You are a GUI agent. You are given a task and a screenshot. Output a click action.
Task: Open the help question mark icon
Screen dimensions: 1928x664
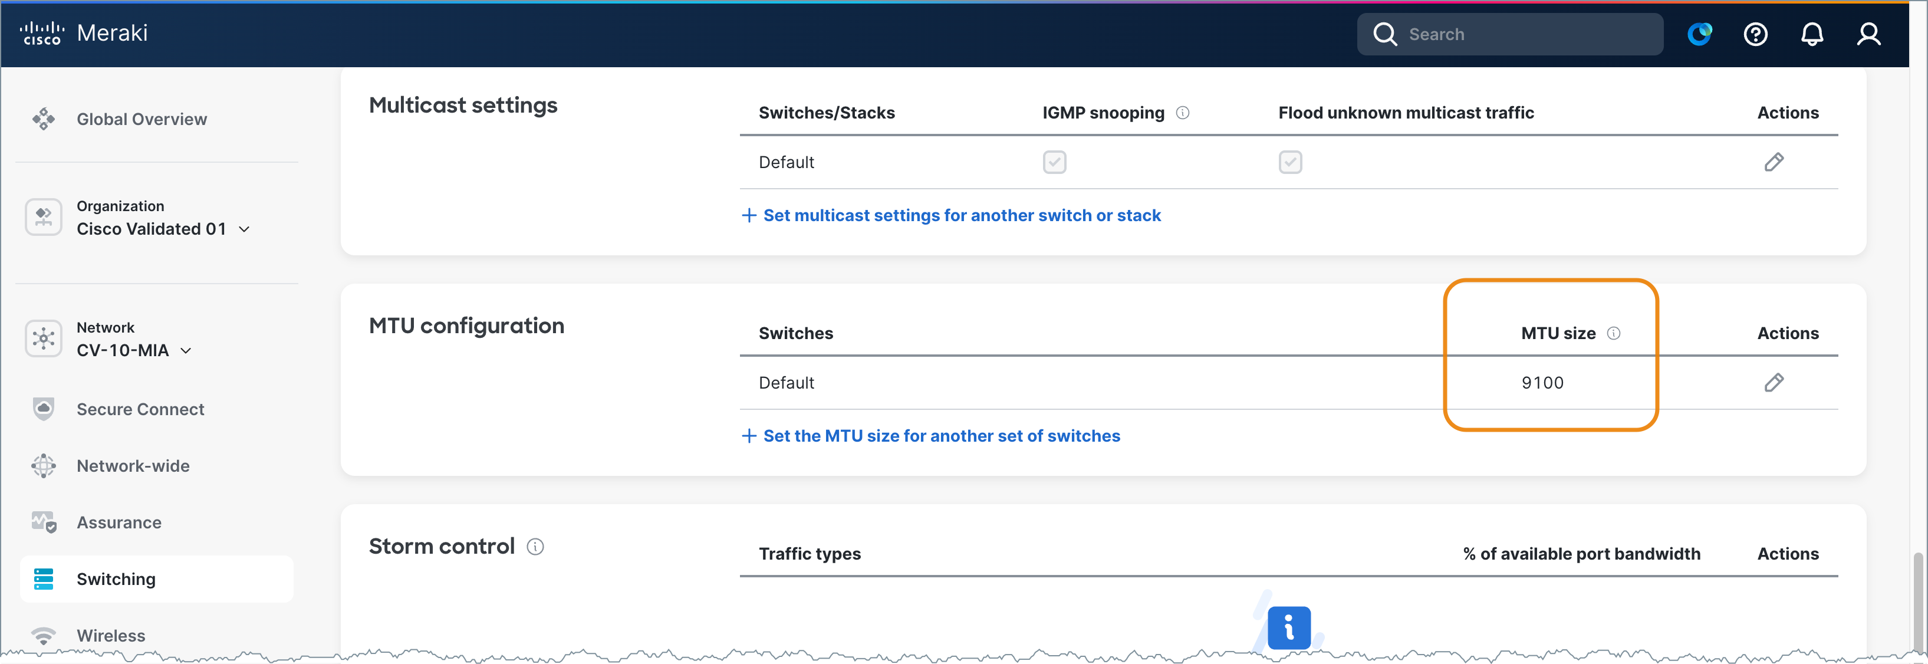click(1755, 34)
